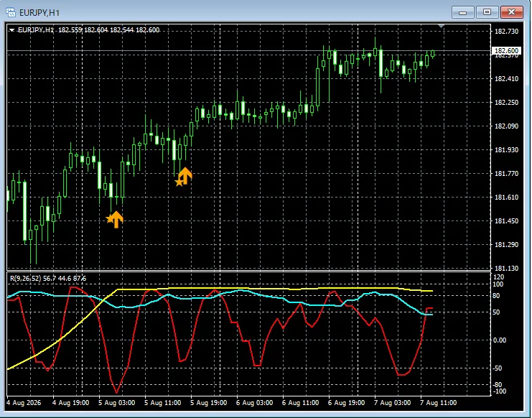Screen dimensions: 532x418
Task: Click the orange star beside the 181.450 arrow
Action: [x=110, y=219]
